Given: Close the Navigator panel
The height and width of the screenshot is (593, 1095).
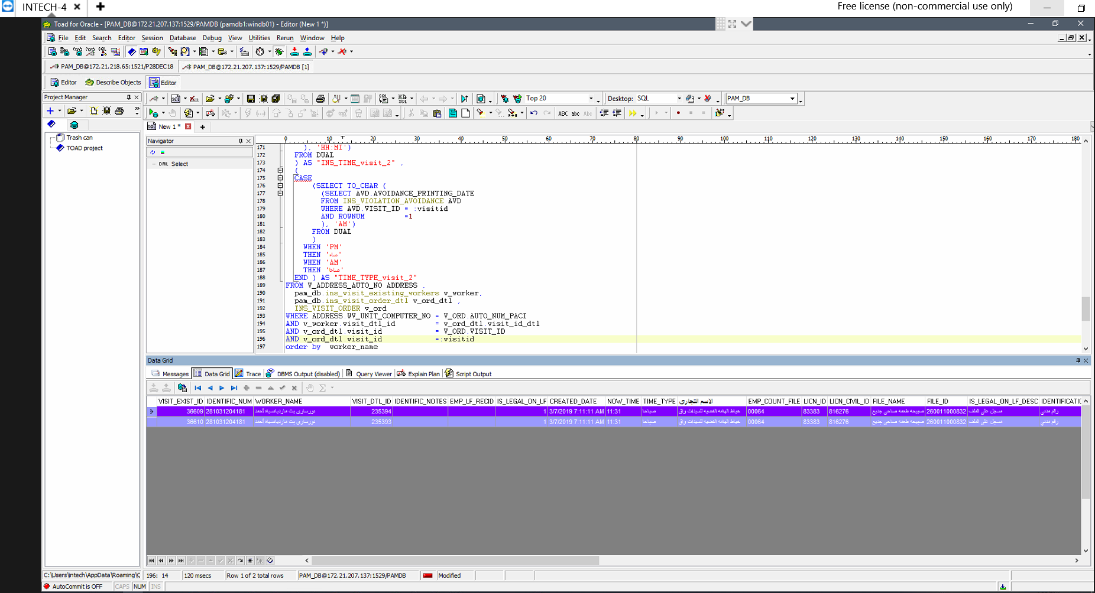Looking at the screenshot, I should click(248, 141).
